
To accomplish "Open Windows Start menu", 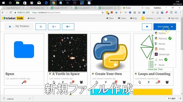I will pyautogui.click(x=3, y=3).
